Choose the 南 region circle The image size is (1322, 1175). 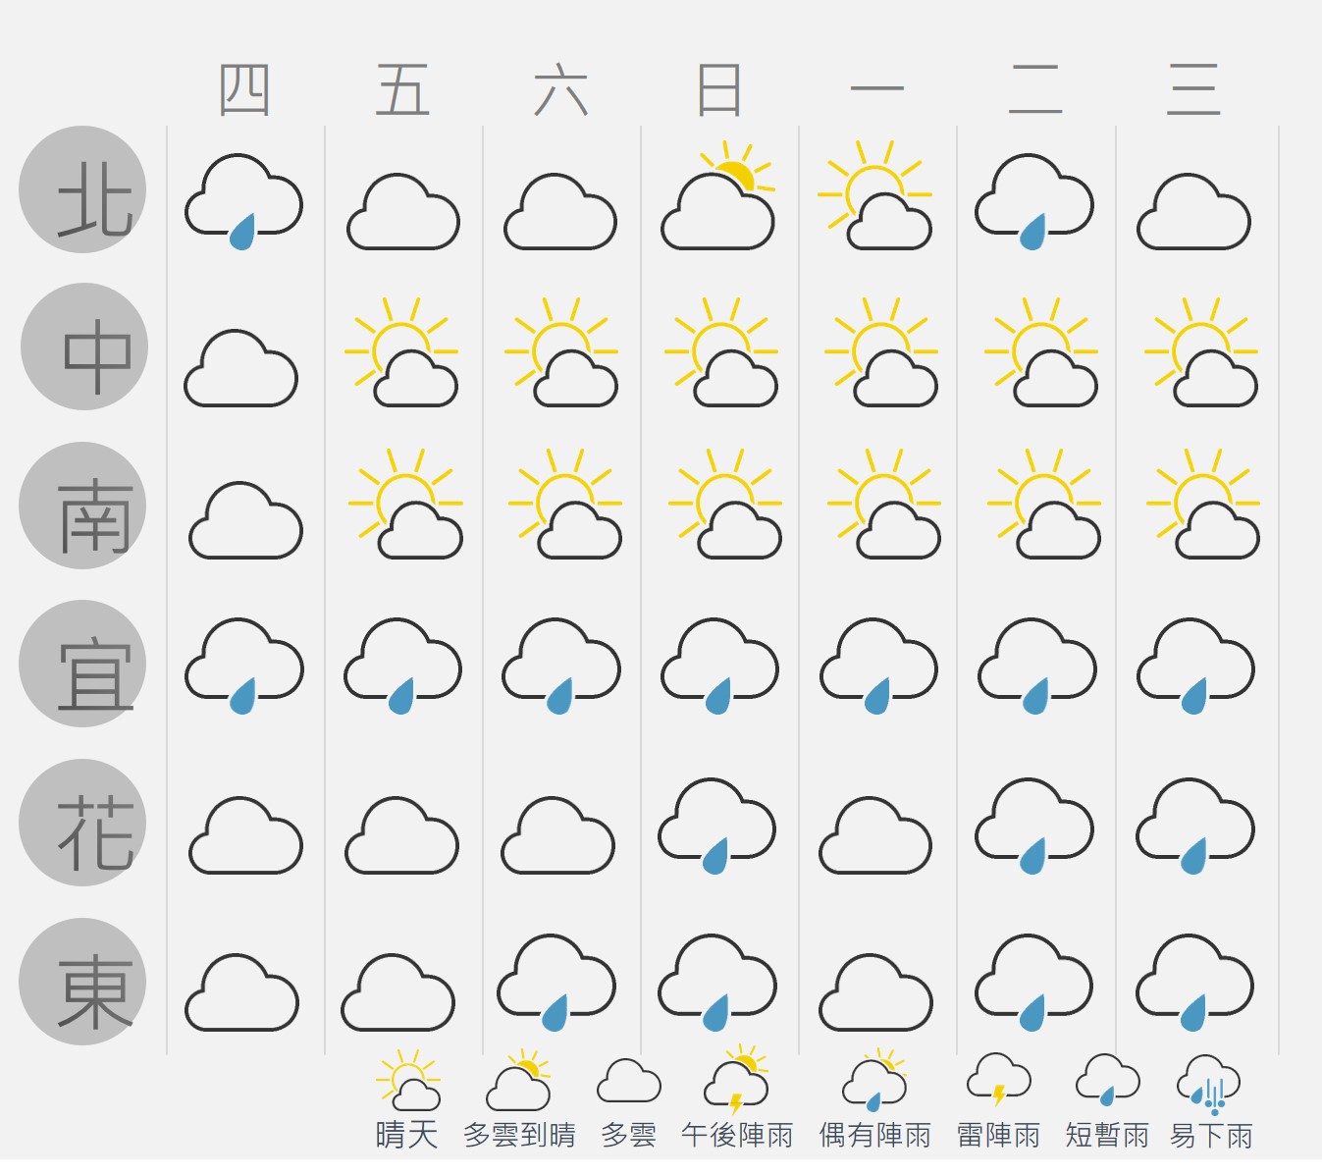click(82, 506)
